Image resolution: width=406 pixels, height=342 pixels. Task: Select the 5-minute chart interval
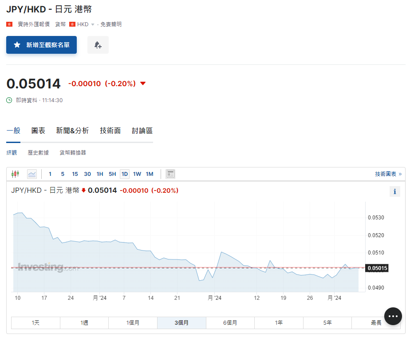click(63, 174)
